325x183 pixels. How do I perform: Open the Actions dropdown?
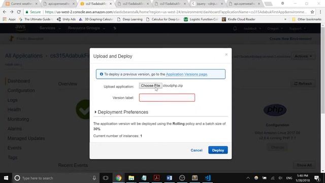(303, 56)
